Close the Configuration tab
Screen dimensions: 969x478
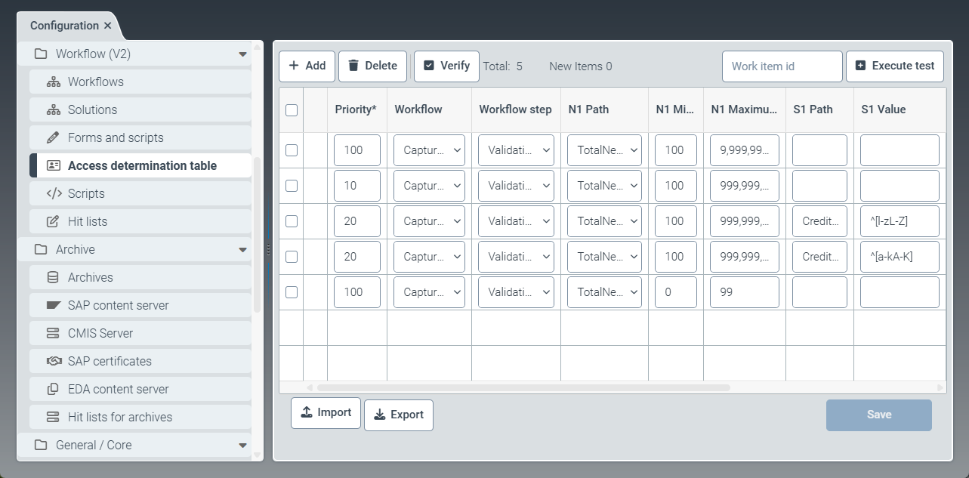tap(107, 26)
